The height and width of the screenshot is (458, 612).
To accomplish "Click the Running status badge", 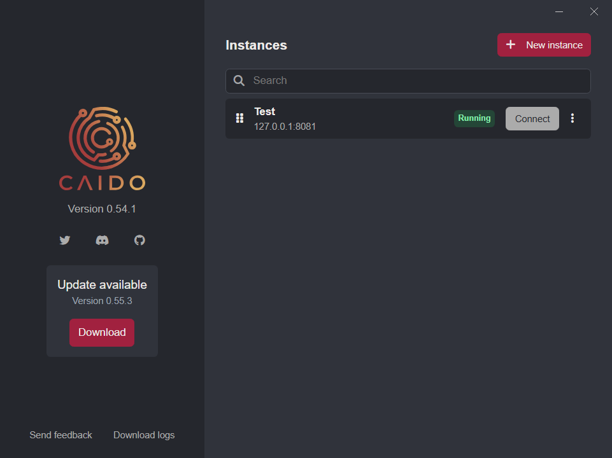I will pyautogui.click(x=474, y=118).
